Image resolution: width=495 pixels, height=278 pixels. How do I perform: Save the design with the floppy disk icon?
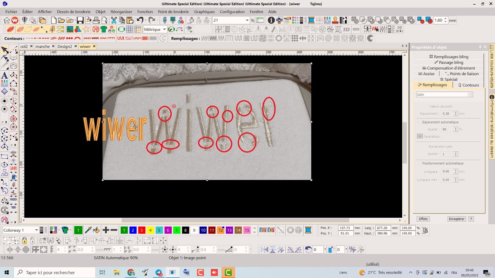(80, 20)
